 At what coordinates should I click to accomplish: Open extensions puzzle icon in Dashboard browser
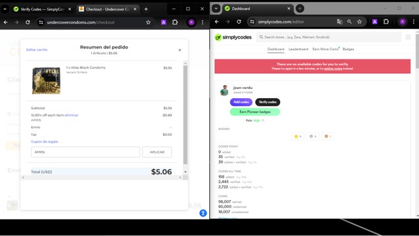coord(386,22)
